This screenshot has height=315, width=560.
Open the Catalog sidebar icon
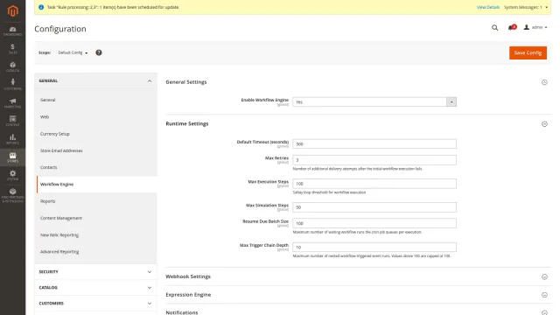pyautogui.click(x=13, y=67)
